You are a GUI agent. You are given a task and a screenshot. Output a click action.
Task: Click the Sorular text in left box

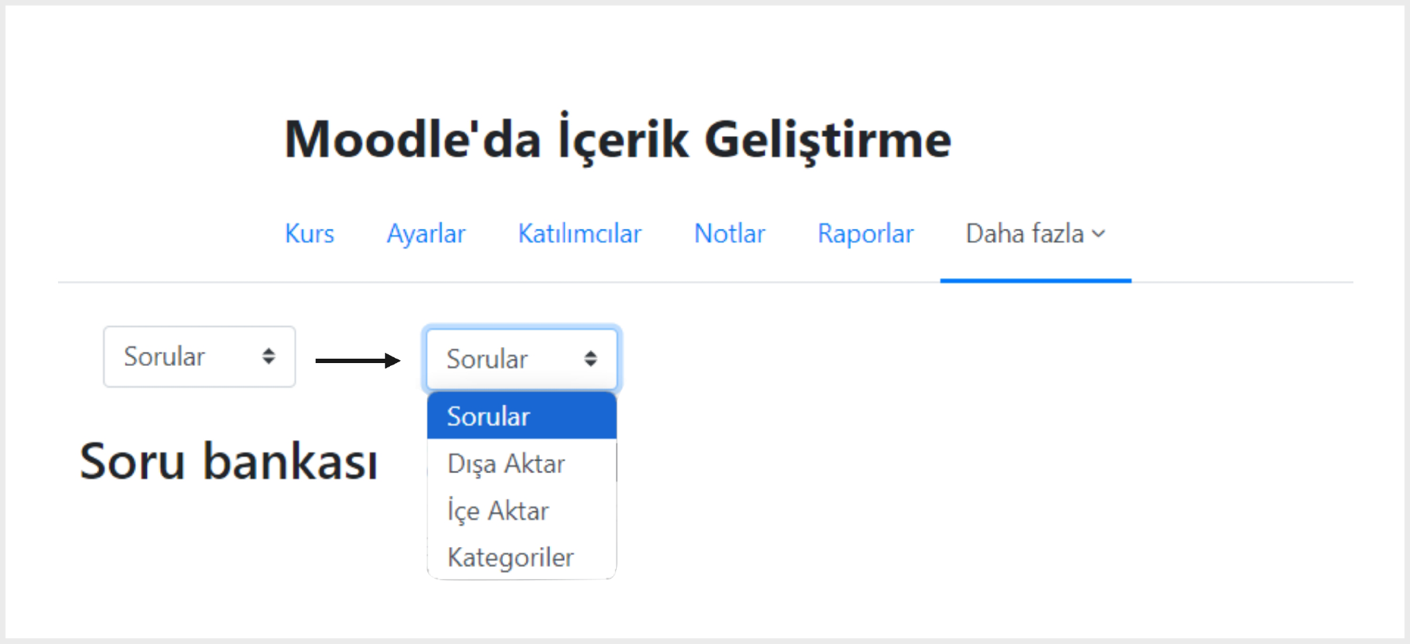point(164,356)
